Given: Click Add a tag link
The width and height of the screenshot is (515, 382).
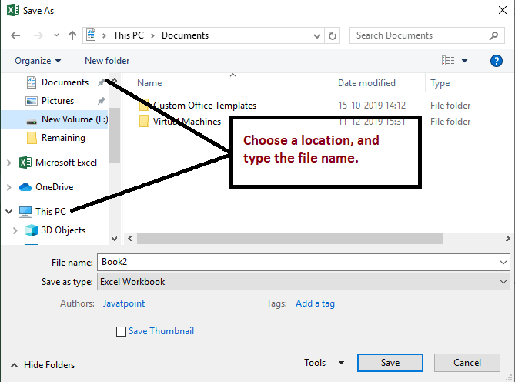Looking at the screenshot, I should coord(316,303).
